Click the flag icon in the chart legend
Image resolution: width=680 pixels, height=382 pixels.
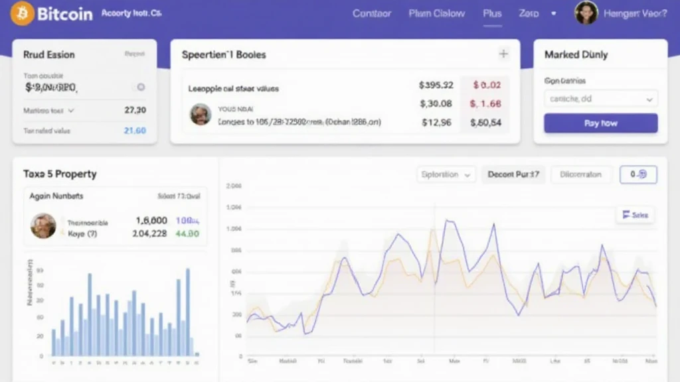click(626, 215)
